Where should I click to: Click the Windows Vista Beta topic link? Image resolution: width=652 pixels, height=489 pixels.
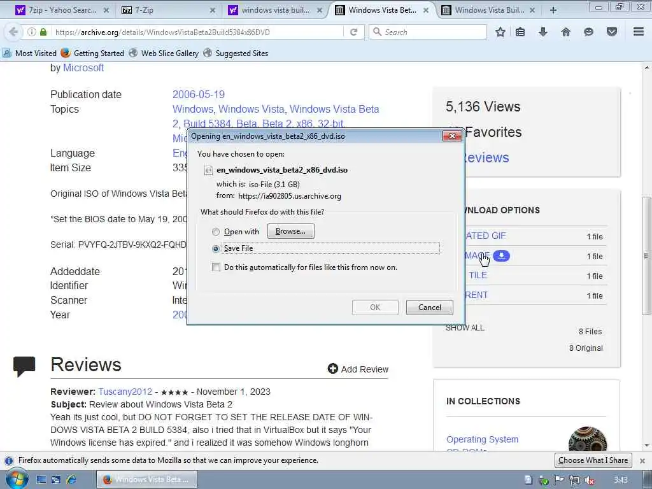[334, 109]
